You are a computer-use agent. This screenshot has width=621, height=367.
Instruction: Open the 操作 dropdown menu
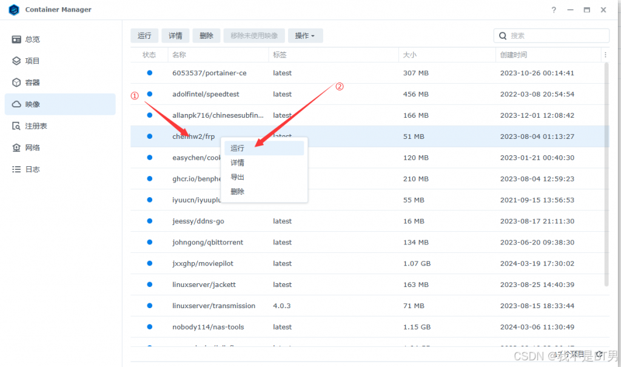click(x=305, y=36)
